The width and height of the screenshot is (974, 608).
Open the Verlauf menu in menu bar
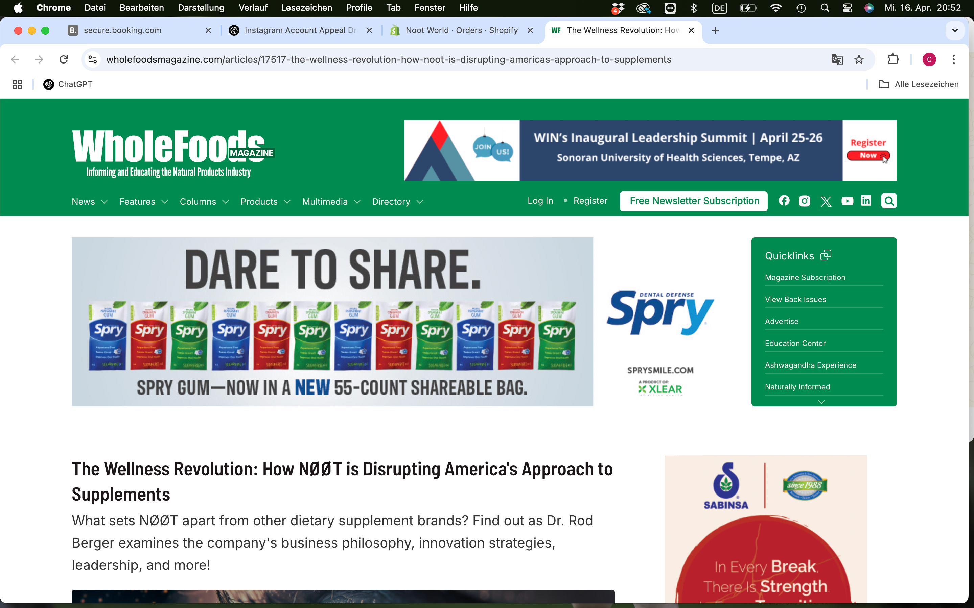click(253, 8)
